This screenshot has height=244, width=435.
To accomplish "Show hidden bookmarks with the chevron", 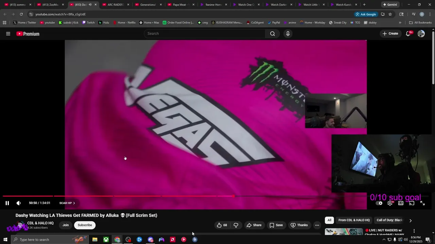I will [x=400, y=23].
